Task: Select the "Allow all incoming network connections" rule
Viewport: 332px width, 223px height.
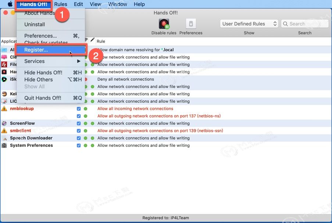Action: click(135, 109)
